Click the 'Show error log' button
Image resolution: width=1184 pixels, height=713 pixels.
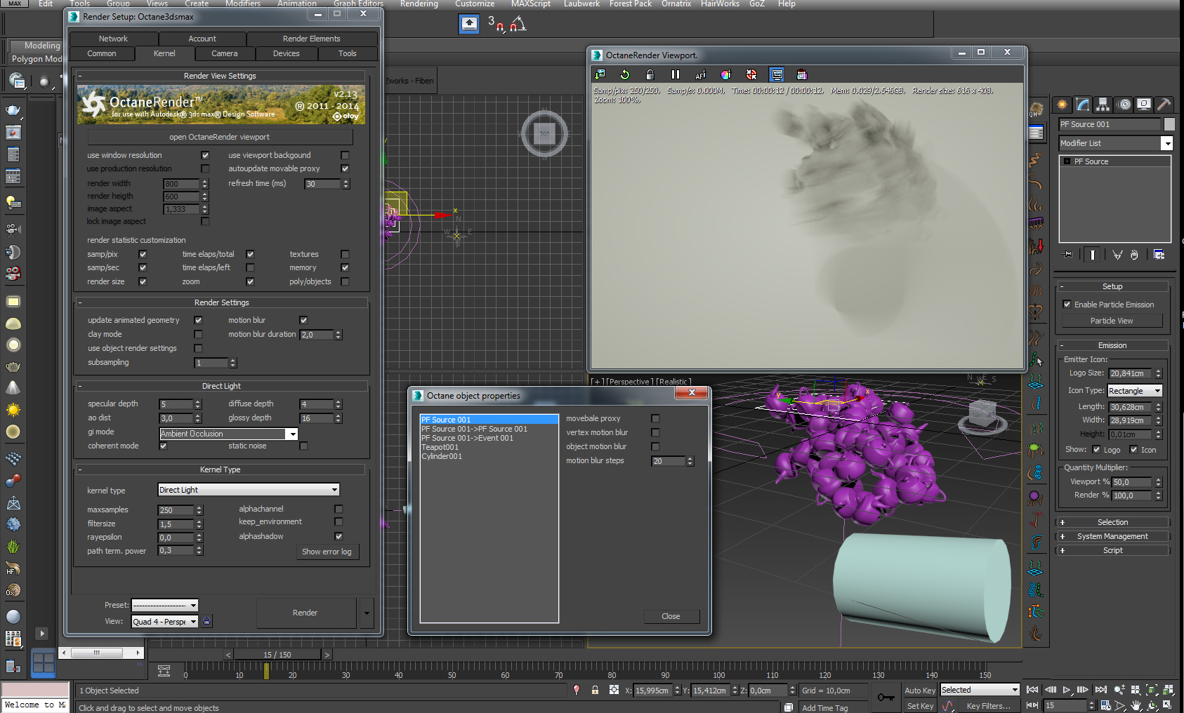(x=327, y=552)
